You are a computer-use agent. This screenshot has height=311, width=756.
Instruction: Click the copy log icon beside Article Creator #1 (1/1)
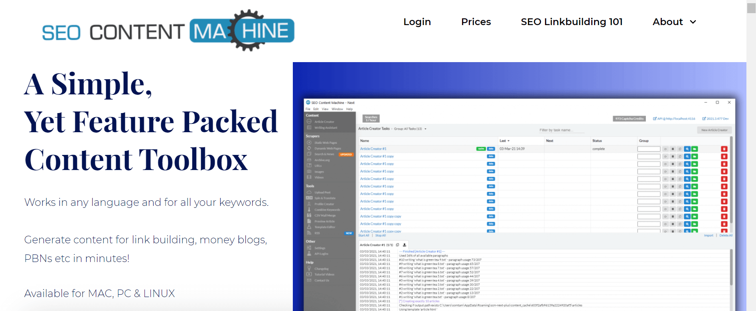[397, 245]
